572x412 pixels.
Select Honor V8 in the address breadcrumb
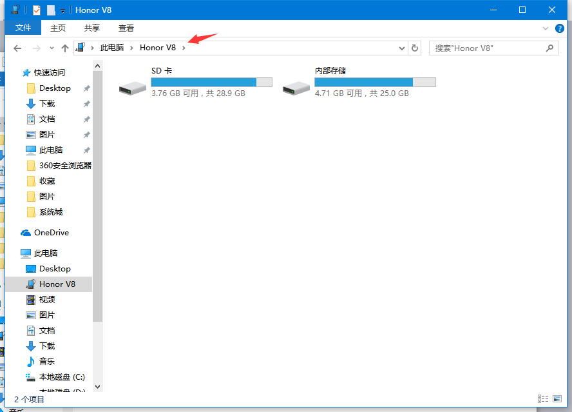[158, 48]
